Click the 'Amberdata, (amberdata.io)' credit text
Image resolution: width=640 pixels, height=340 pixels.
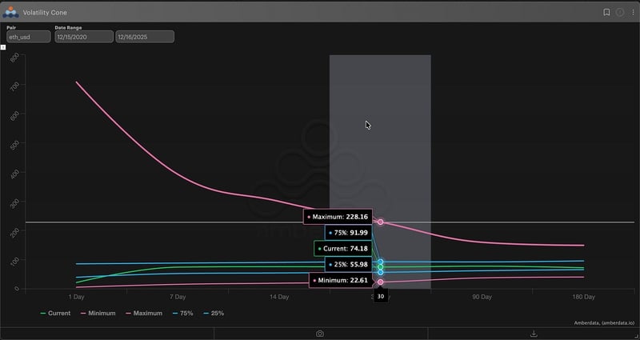pos(605,323)
